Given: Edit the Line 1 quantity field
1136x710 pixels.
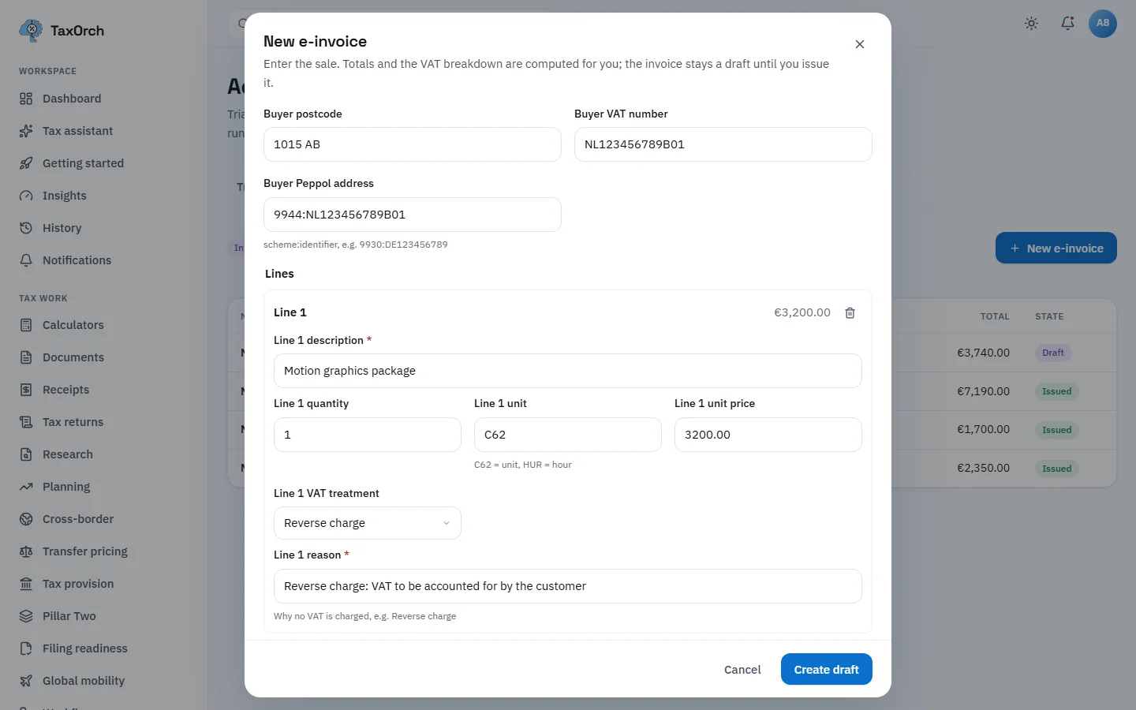Looking at the screenshot, I should point(368,435).
